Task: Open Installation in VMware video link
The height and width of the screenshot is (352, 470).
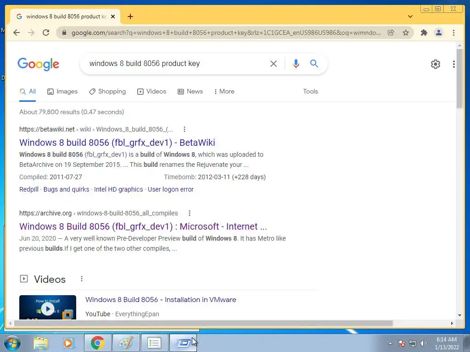Action: click(161, 300)
